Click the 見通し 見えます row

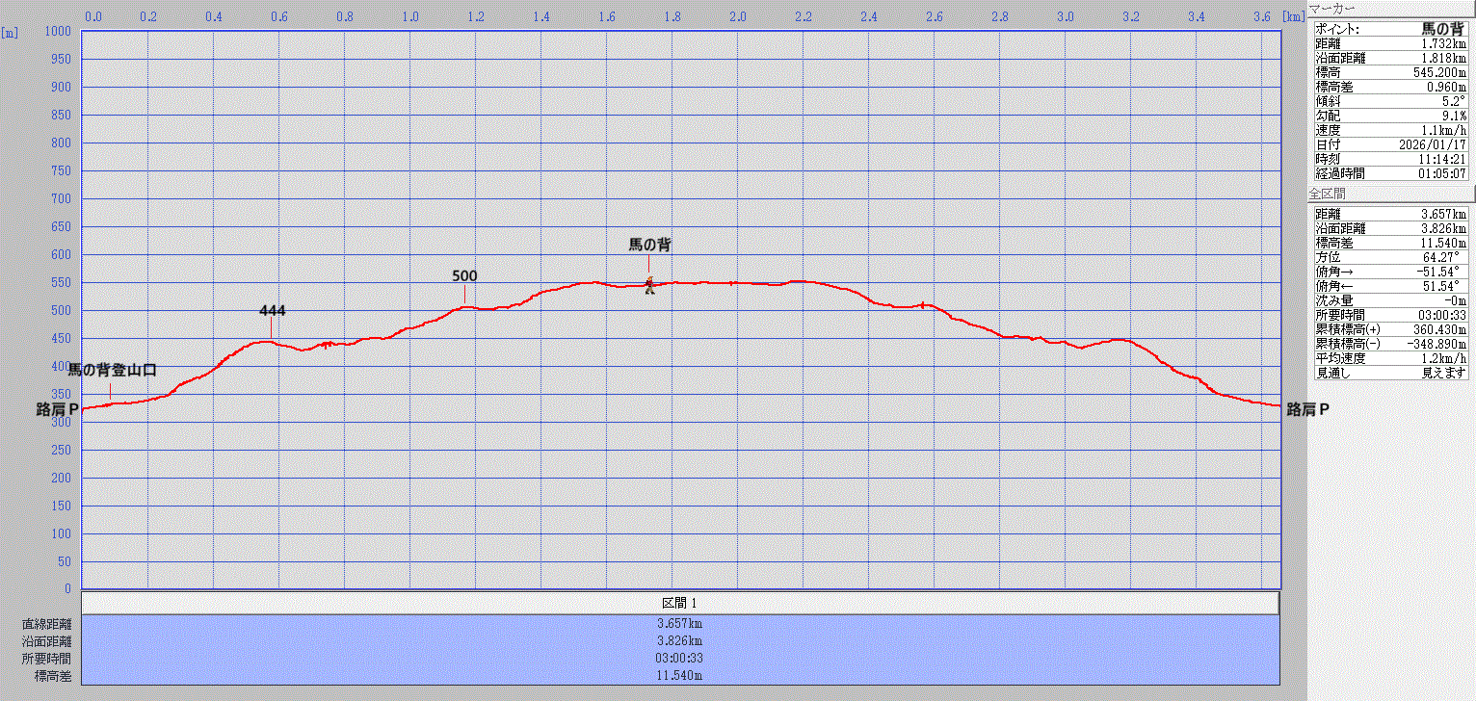click(x=1390, y=373)
